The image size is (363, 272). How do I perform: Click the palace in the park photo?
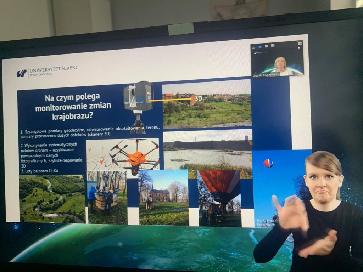164,198
